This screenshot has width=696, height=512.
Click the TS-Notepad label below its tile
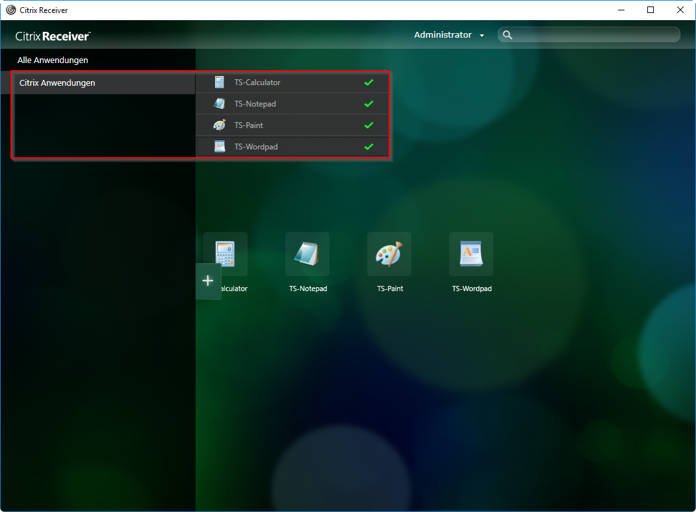[x=308, y=288]
